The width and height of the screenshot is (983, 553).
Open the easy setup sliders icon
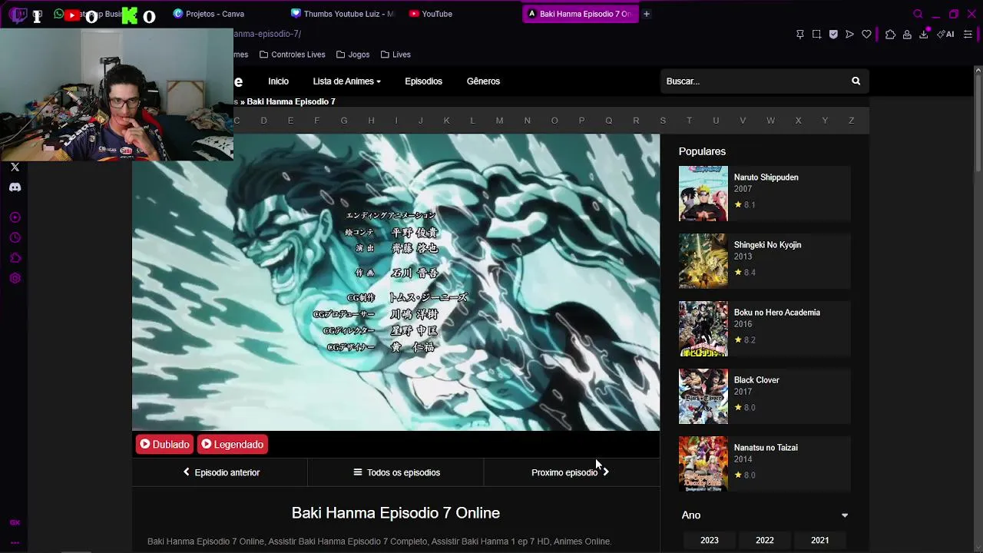point(968,34)
